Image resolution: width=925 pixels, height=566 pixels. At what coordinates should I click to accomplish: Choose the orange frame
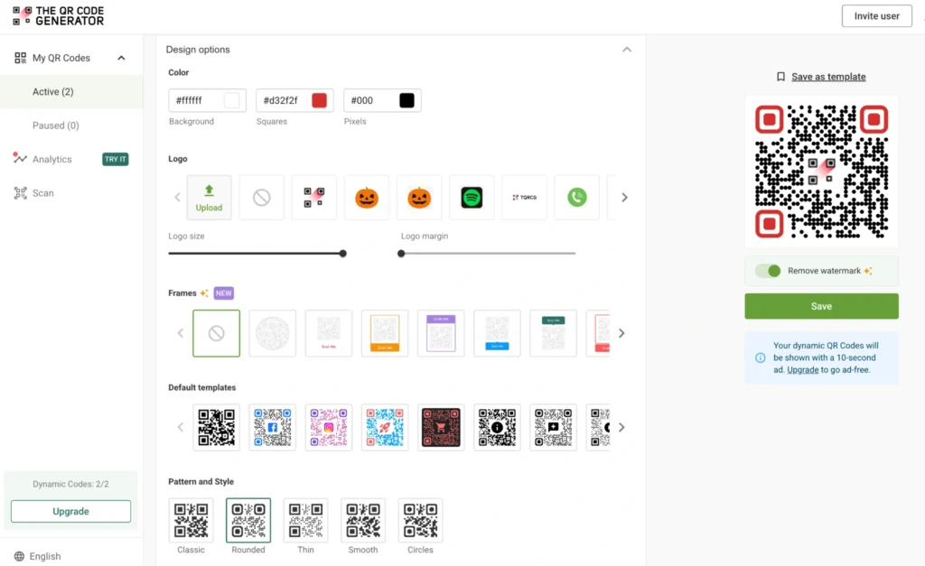point(385,333)
